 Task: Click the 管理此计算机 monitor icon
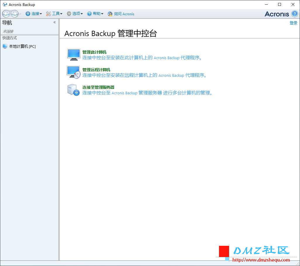(x=73, y=55)
